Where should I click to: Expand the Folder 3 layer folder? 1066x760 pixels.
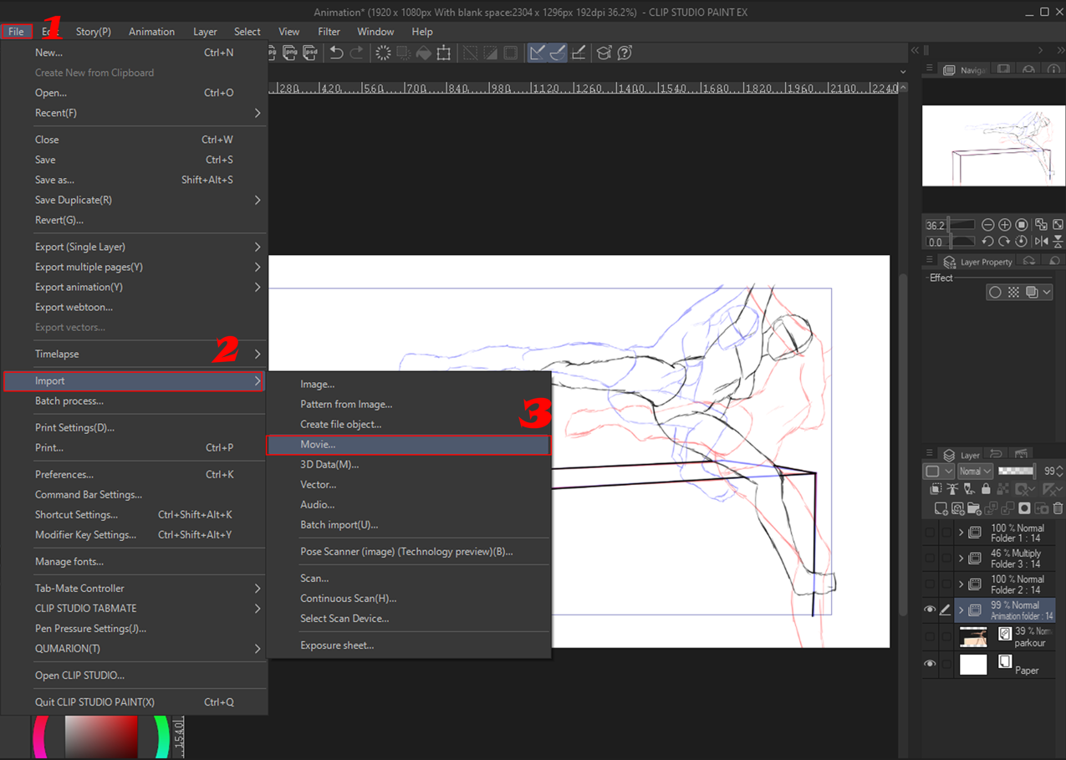coord(961,559)
